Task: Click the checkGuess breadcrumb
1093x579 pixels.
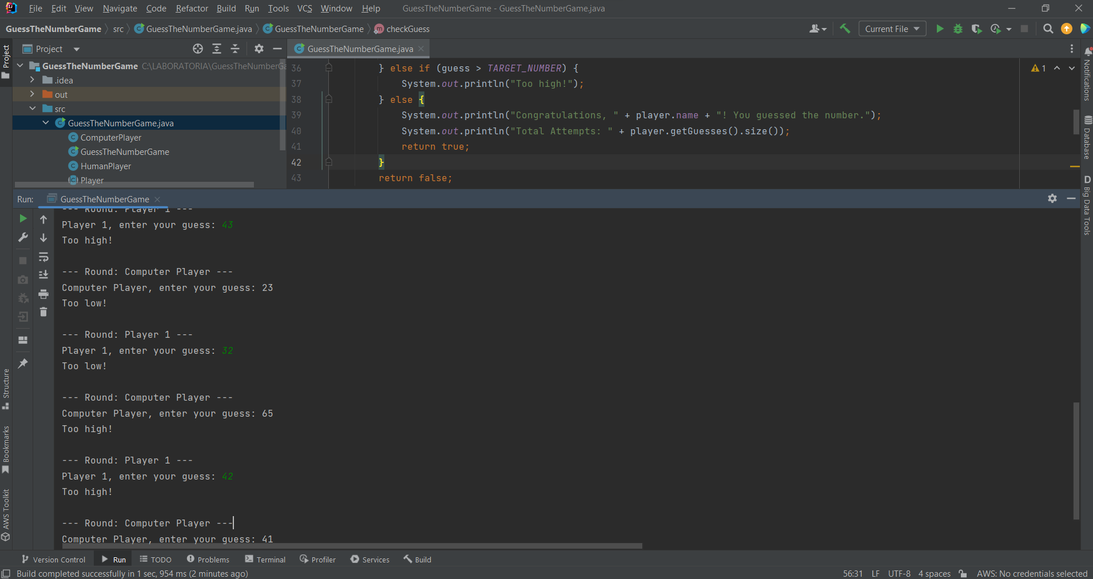Action: [402, 29]
